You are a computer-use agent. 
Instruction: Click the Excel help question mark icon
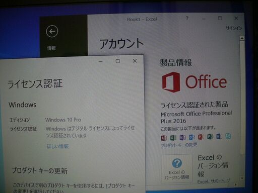[x=187, y=18]
